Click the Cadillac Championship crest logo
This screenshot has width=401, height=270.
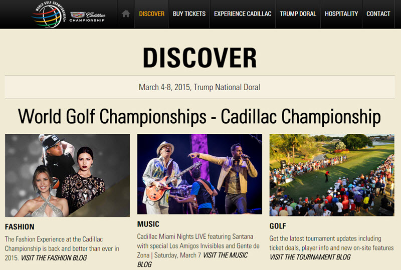click(x=87, y=17)
